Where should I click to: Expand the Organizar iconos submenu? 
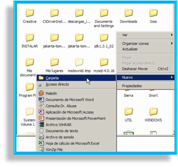pos(146,43)
